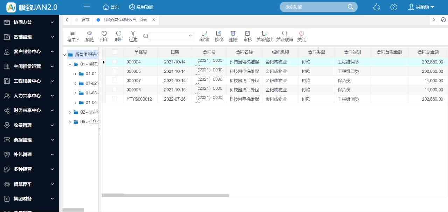This screenshot has width=448, height=212.
Task: Toggle the select-all checkbox in table header
Action: 114,52
